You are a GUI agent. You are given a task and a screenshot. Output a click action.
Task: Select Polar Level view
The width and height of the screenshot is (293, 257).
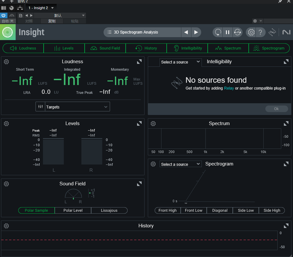click(73, 210)
